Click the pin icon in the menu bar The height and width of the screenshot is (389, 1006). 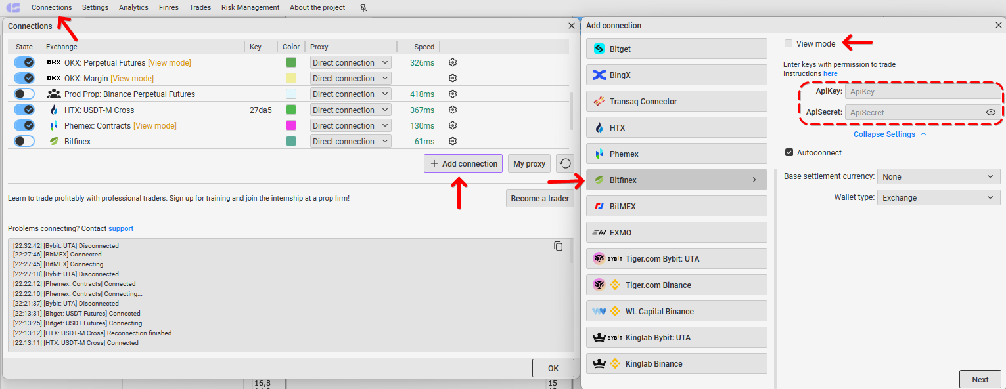[364, 8]
